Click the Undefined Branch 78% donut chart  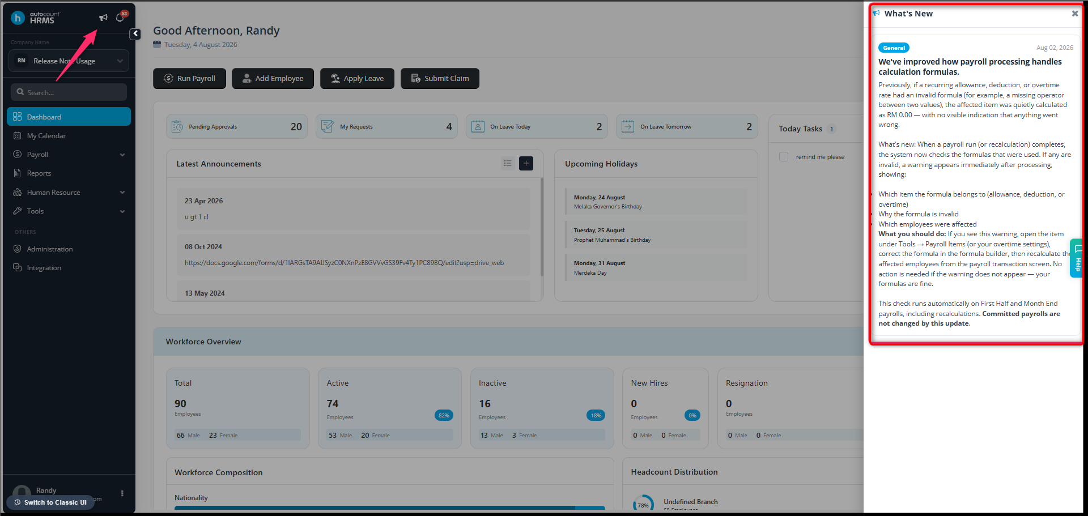pyautogui.click(x=643, y=504)
